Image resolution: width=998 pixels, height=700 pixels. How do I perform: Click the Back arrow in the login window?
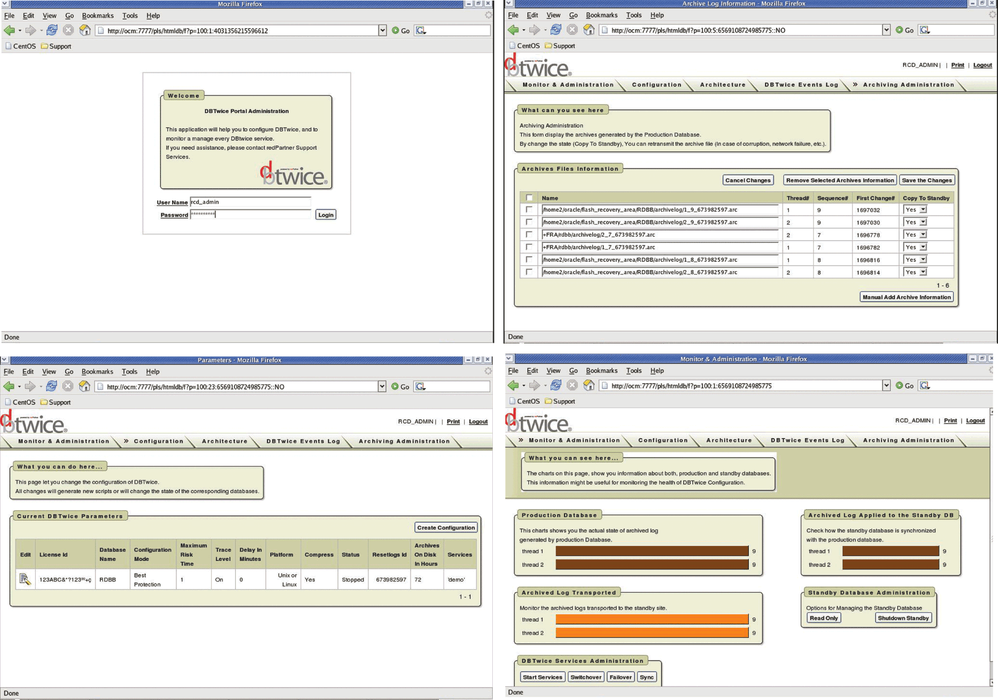9,31
